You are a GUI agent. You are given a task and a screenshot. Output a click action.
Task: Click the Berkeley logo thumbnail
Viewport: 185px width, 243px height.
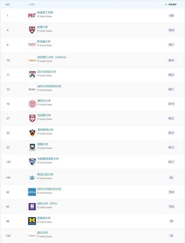pyautogui.click(x=32, y=89)
